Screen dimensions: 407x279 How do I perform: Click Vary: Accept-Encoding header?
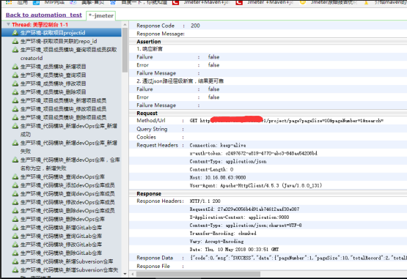pyautogui.click(x=216, y=242)
